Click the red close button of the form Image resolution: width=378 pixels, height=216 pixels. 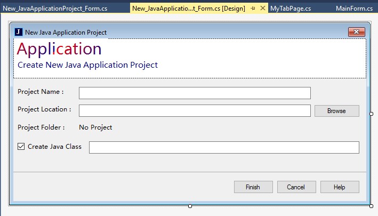point(357,32)
